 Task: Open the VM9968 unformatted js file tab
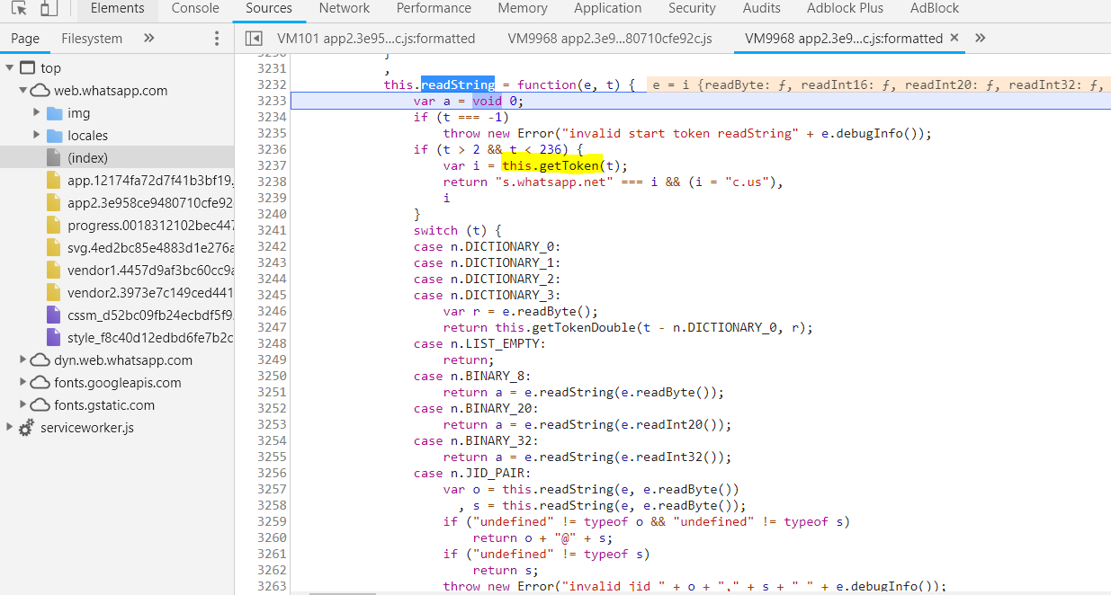(x=610, y=39)
